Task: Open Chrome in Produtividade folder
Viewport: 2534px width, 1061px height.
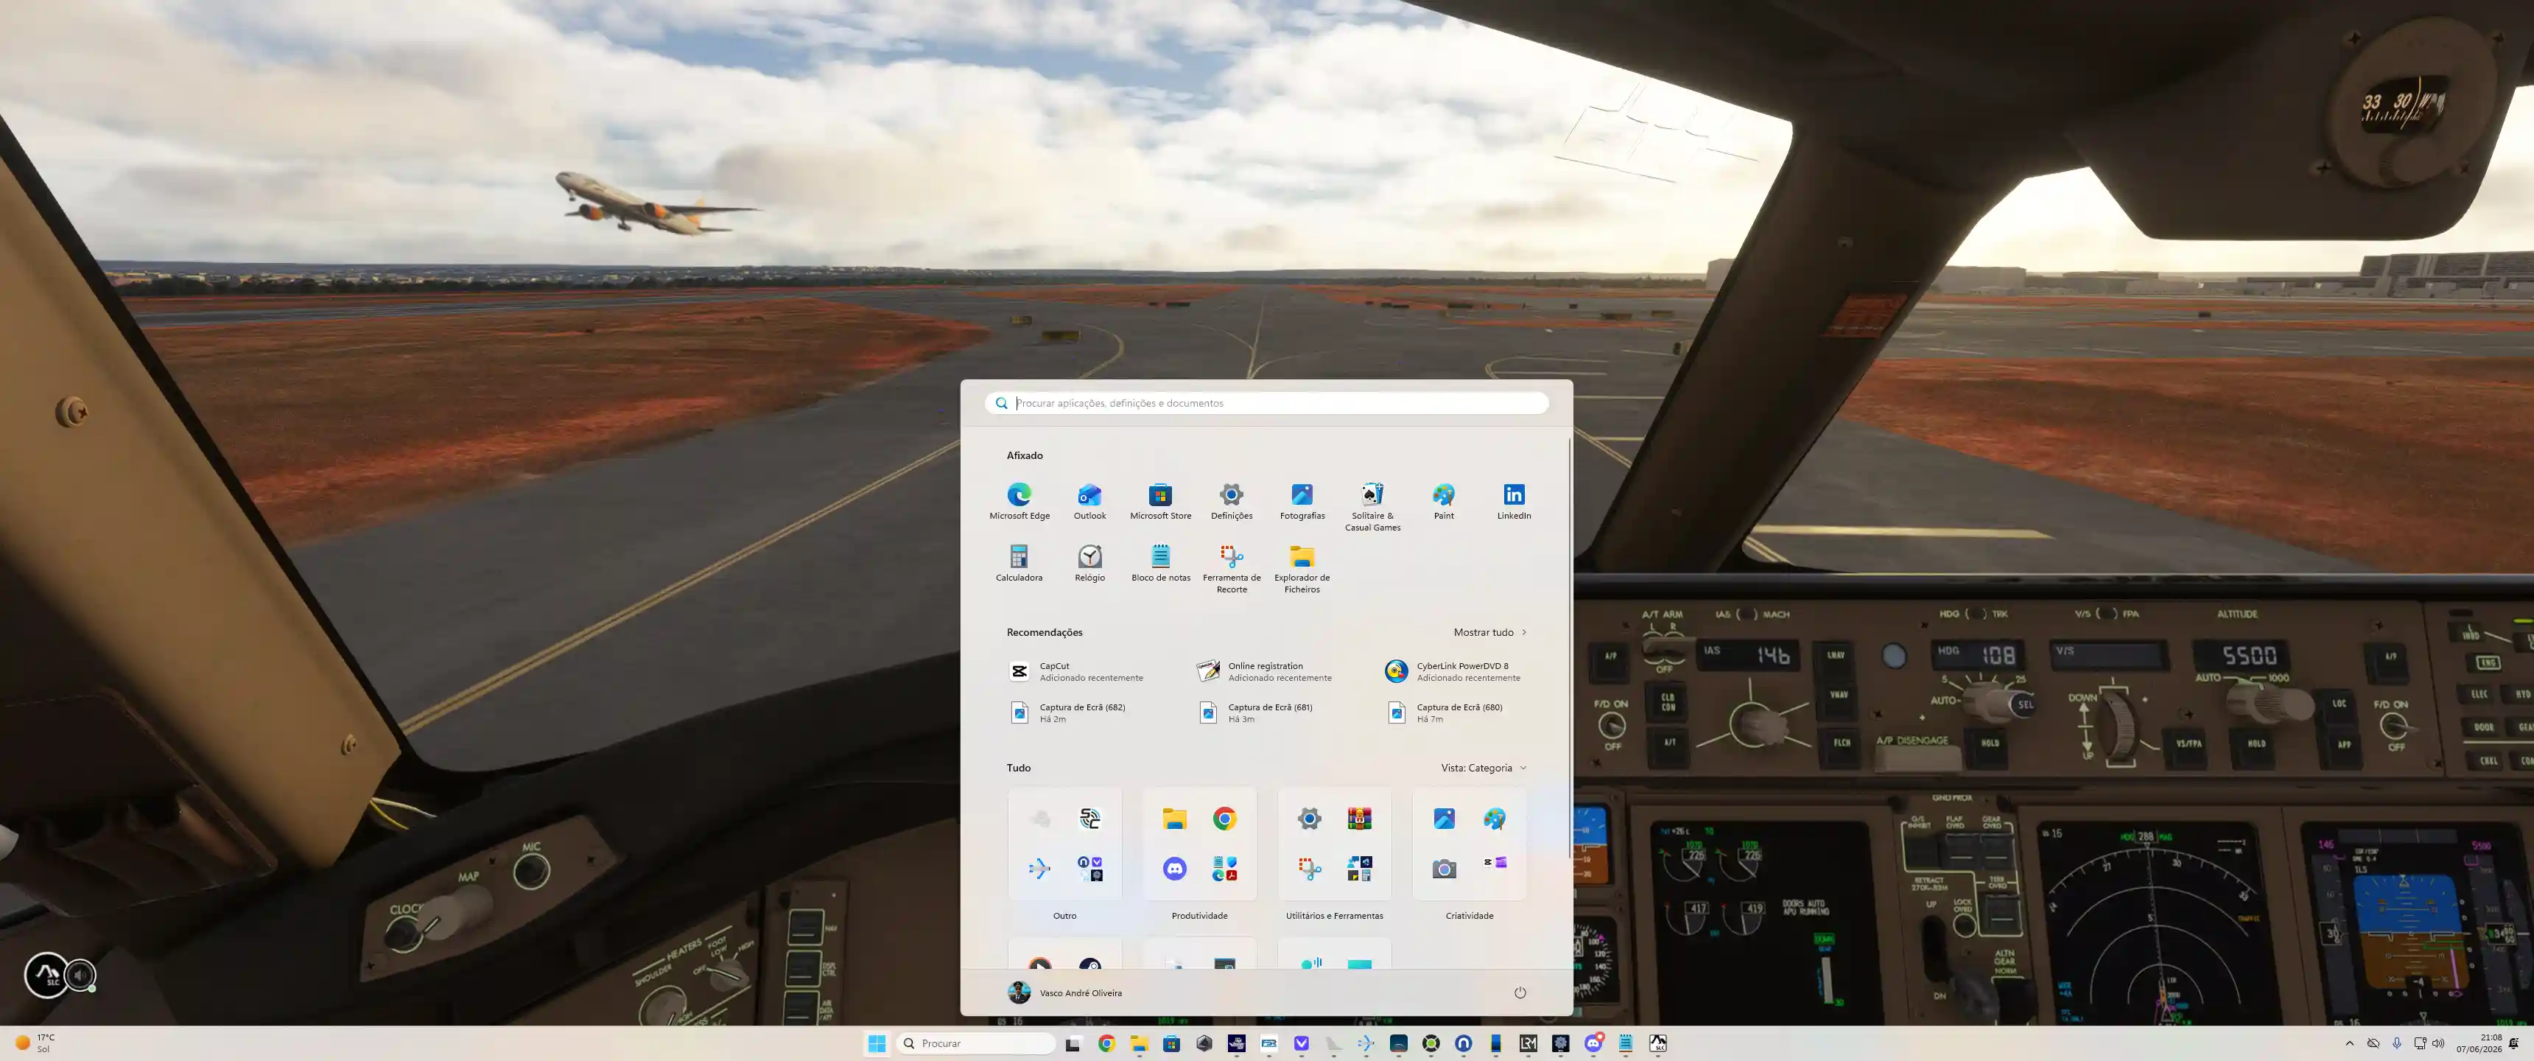Action: pos(1224,819)
